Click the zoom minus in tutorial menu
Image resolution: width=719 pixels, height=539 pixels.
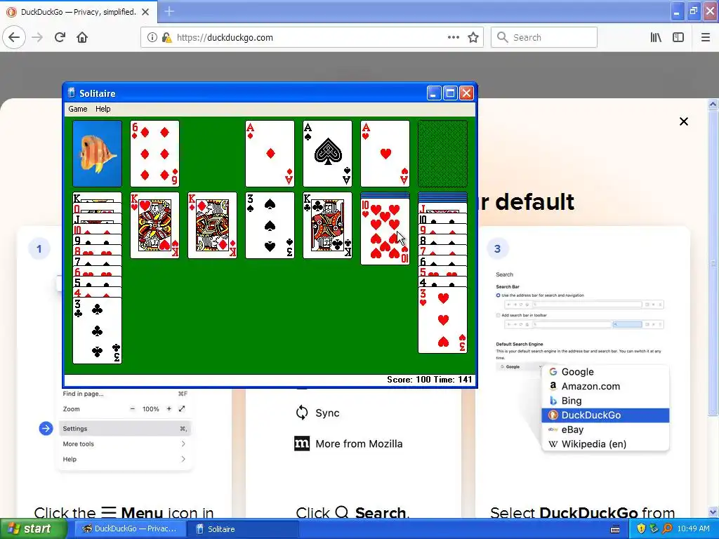coord(133,409)
